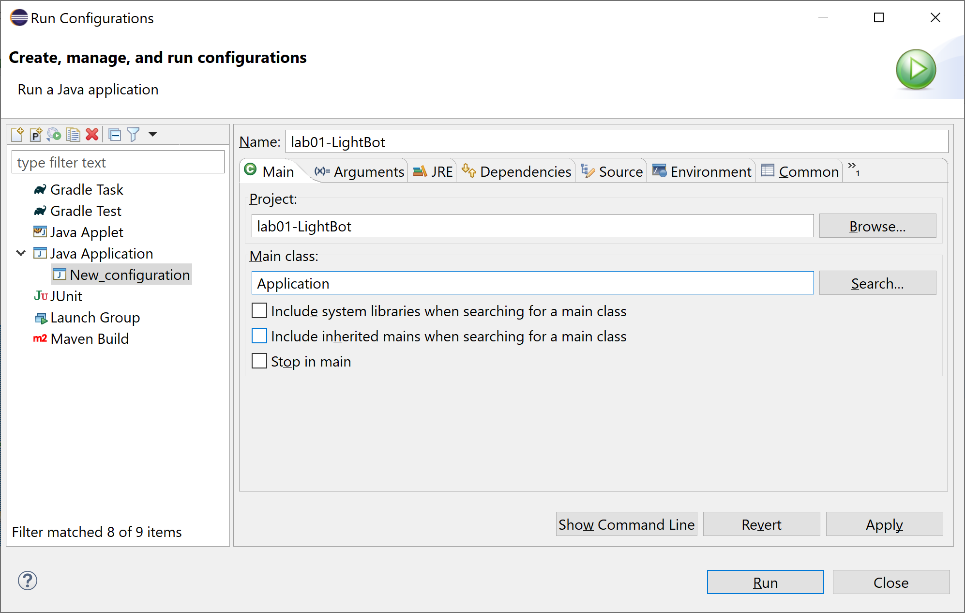Toggle the Stop in main checkbox
The width and height of the screenshot is (965, 613).
coord(259,361)
